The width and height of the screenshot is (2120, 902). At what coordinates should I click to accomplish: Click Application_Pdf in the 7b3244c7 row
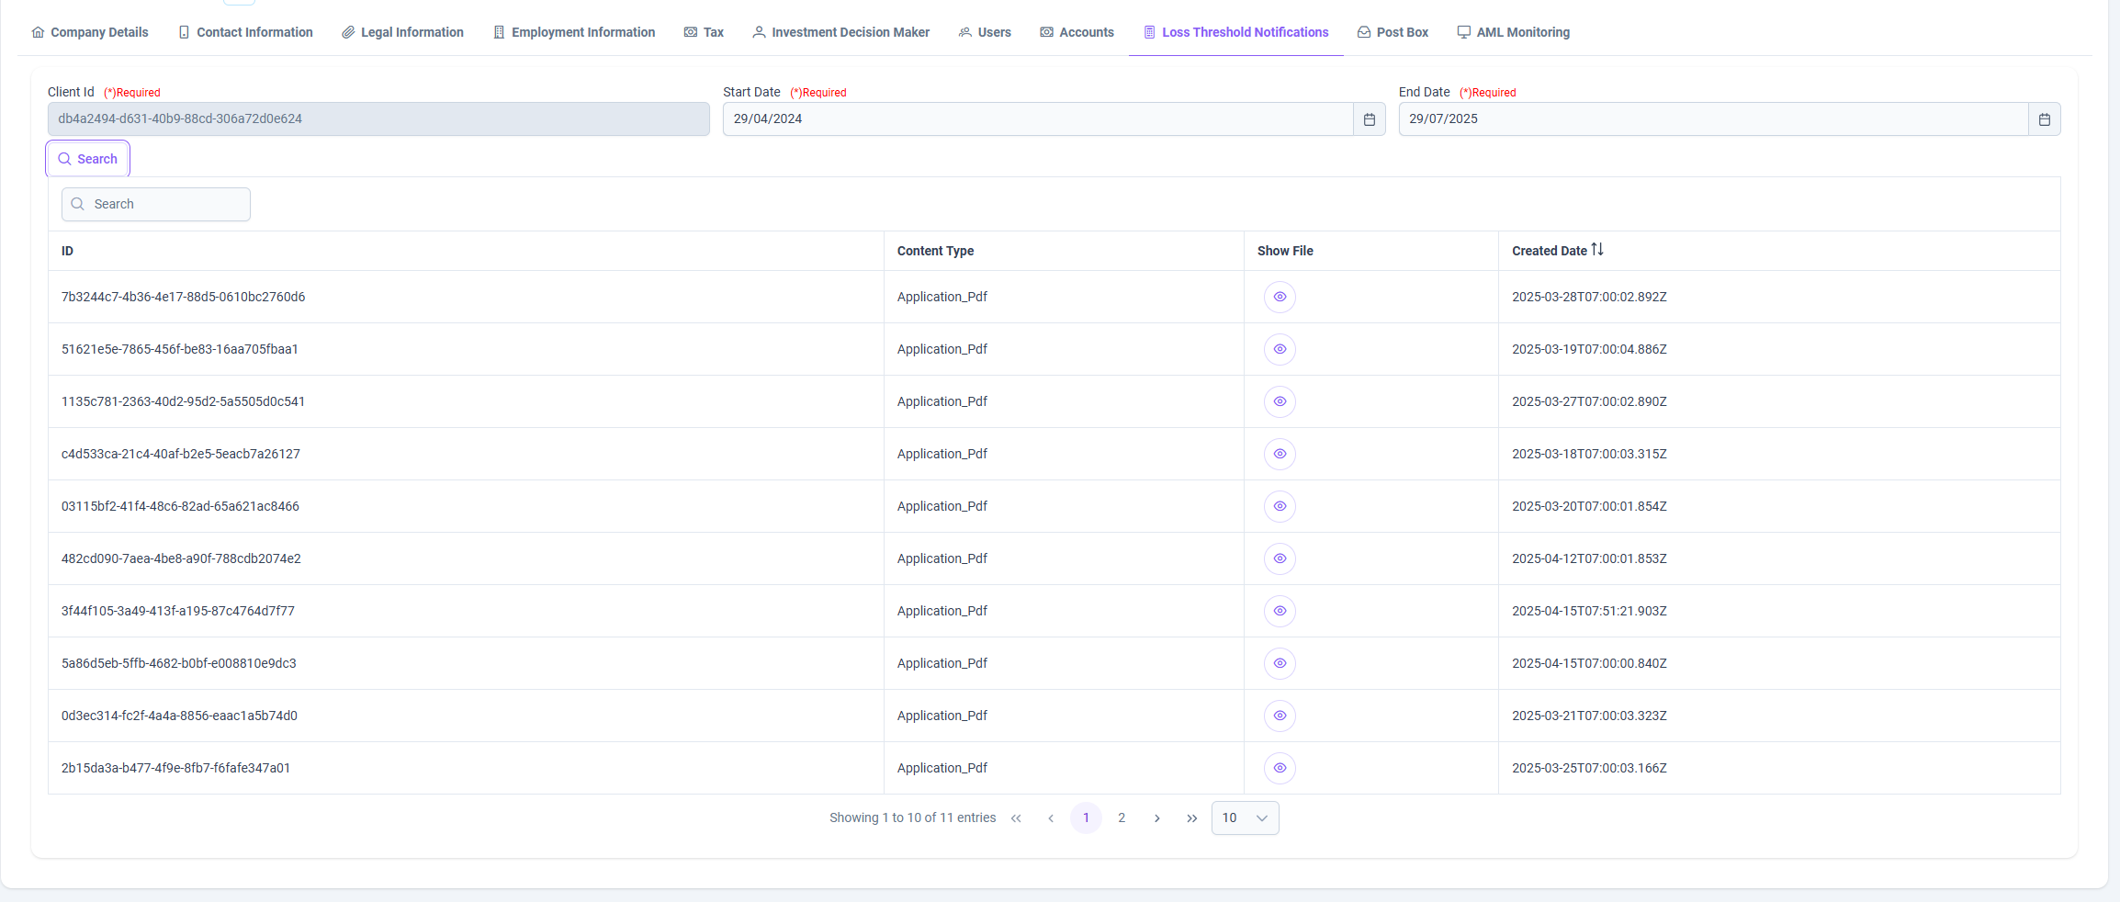point(942,297)
